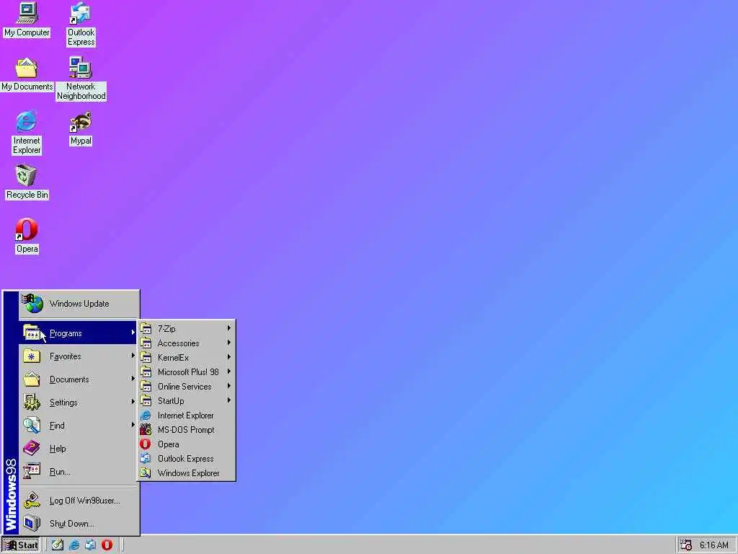Expand the Online Services submenu arrow
The width and height of the screenshot is (738, 554).
228,386
